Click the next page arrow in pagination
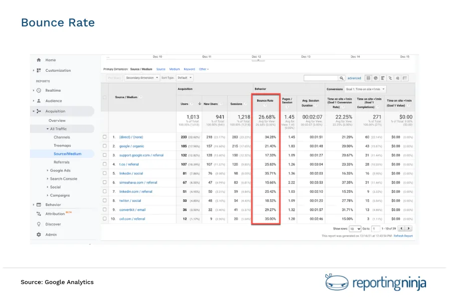Viewport: 449px width, 299px height. click(x=409, y=228)
